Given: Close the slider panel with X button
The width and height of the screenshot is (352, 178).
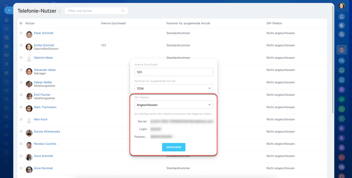Looking at the screenshot, I should pos(9,10).
